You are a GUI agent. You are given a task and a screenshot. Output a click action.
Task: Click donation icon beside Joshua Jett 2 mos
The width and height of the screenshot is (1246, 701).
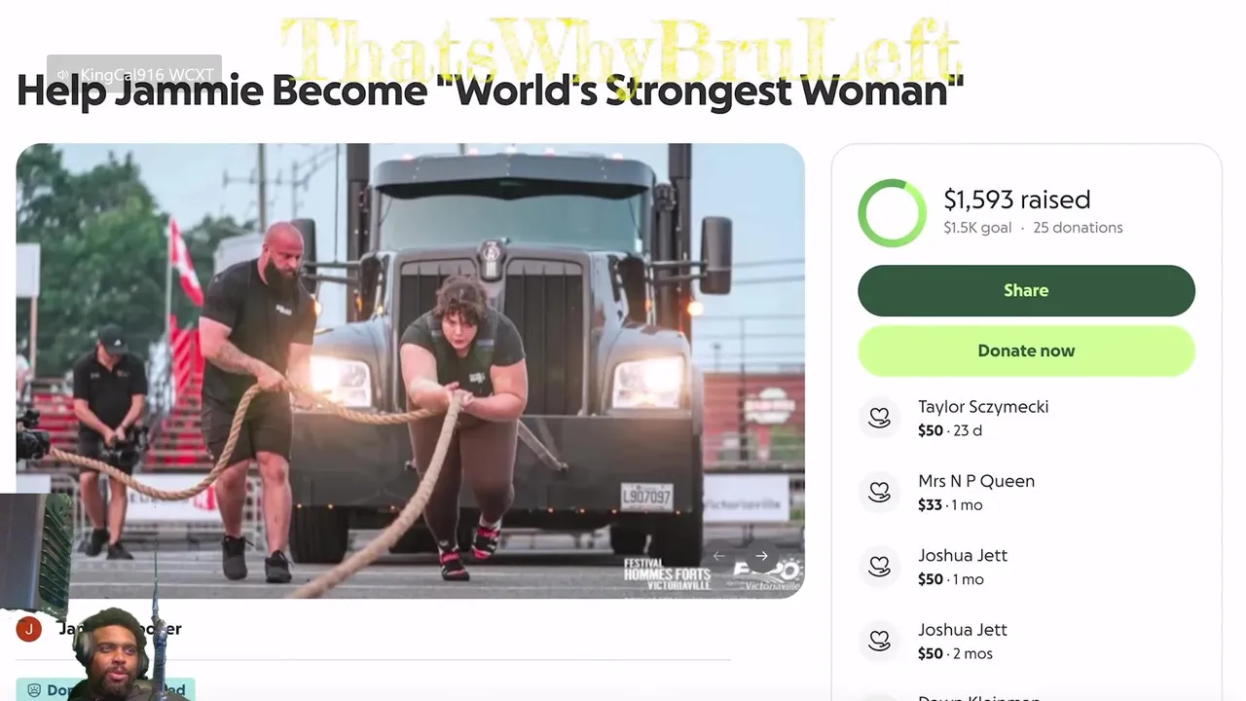pyautogui.click(x=880, y=641)
